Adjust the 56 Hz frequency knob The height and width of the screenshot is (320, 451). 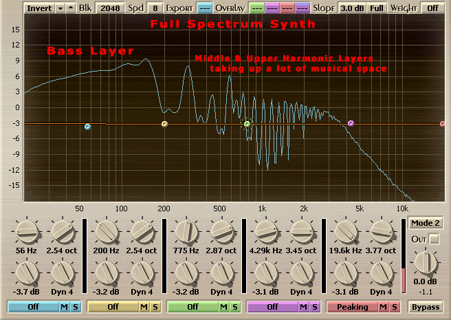tap(27, 231)
